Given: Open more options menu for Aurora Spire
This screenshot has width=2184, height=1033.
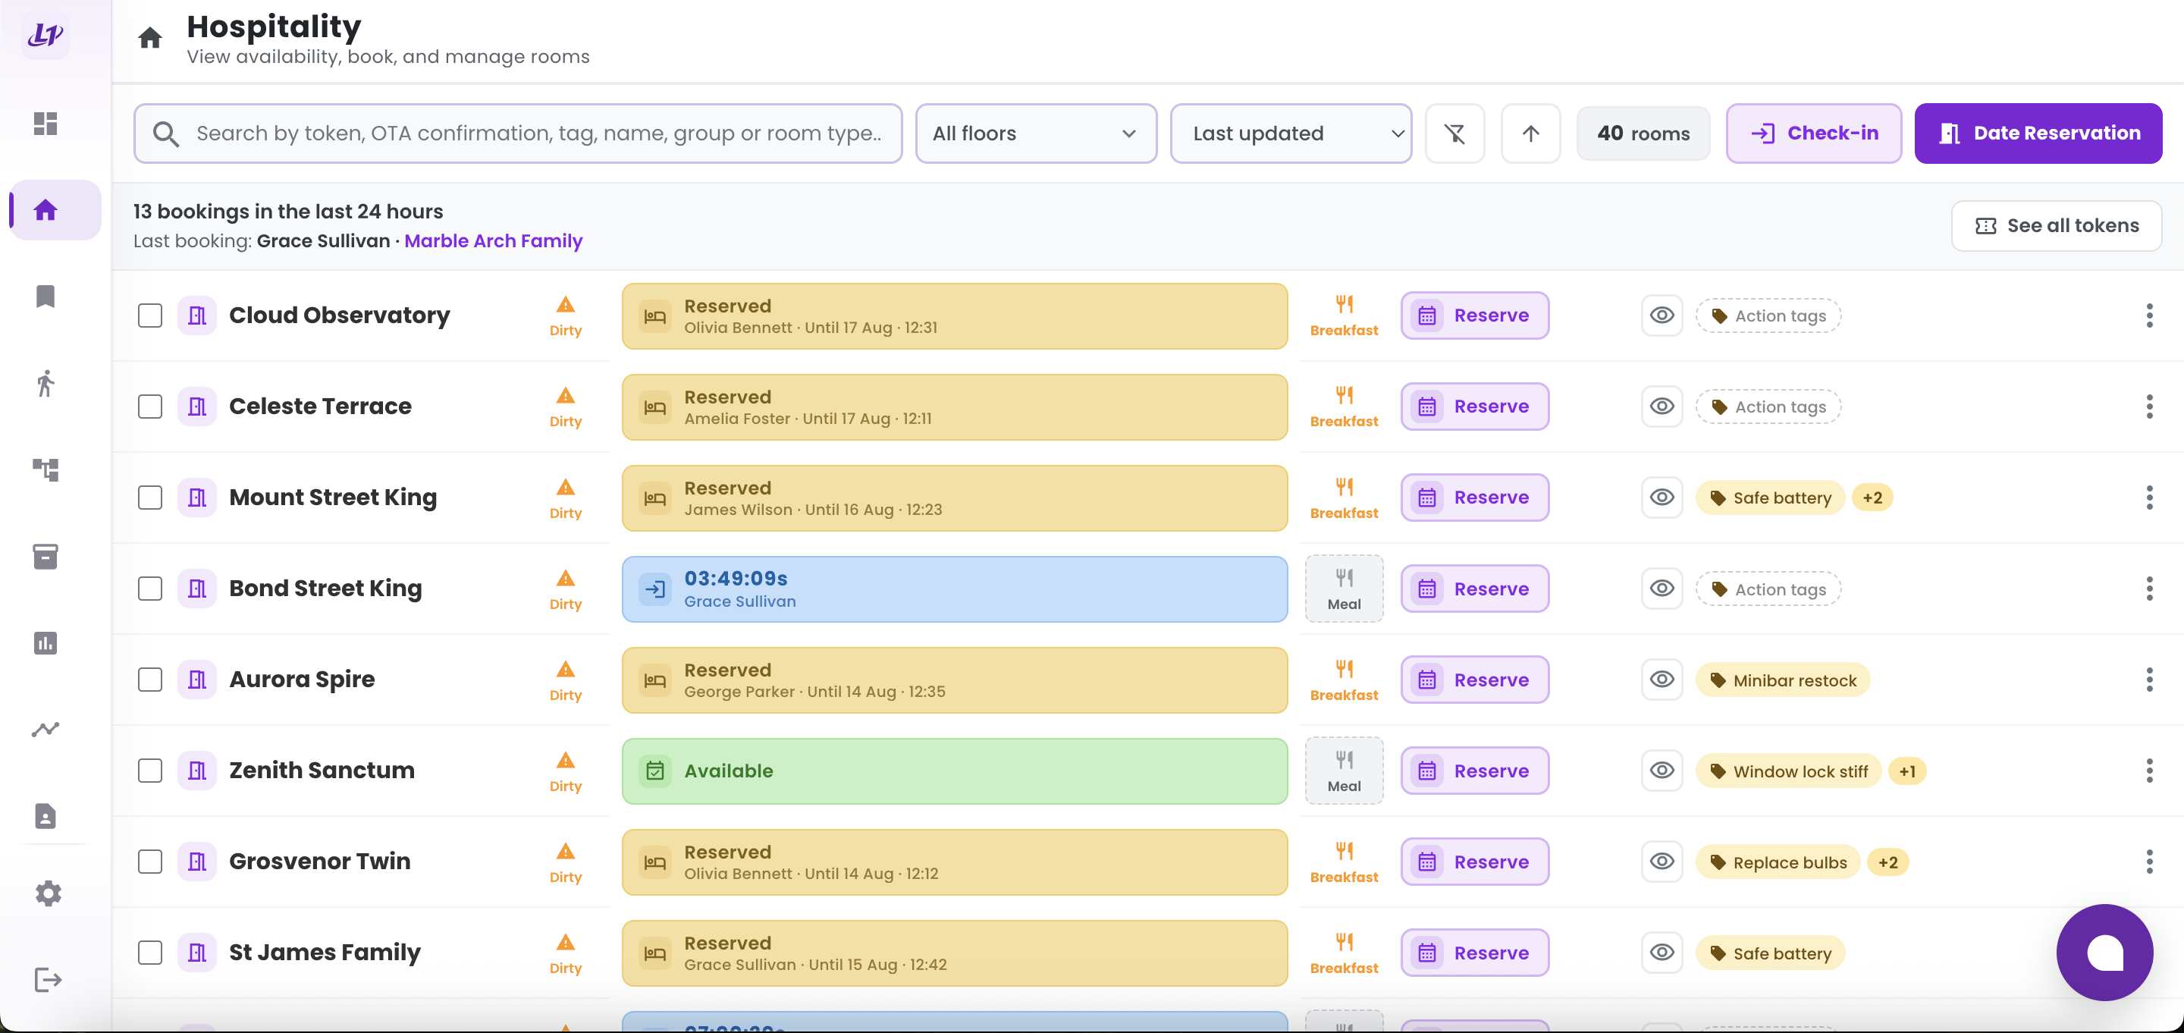Looking at the screenshot, I should click(2149, 680).
